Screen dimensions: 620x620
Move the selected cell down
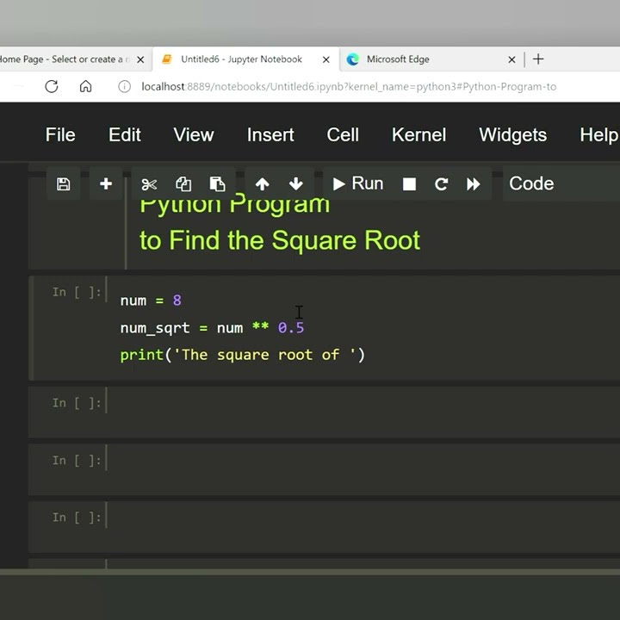pyautogui.click(x=295, y=184)
